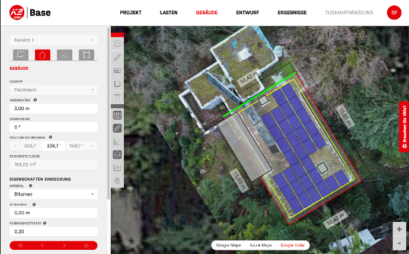
Task: Open the Bitumen material dropdown
Action: [53, 194]
